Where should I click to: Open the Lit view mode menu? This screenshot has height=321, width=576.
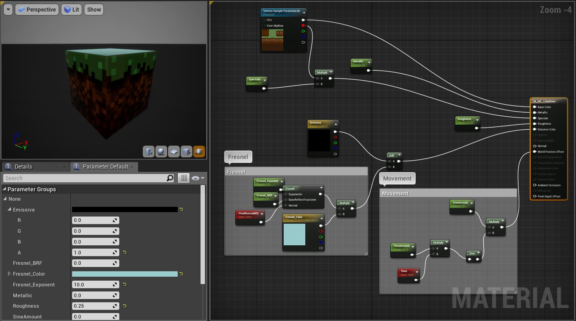point(71,10)
